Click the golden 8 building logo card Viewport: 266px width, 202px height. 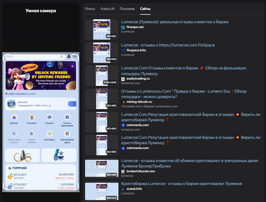(x=23, y=156)
